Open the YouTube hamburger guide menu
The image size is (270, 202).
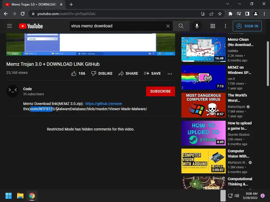pyautogui.click(x=9, y=26)
